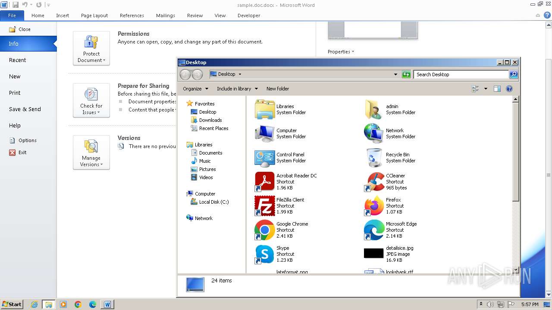The height and width of the screenshot is (310, 552).
Task: Click the Save icon in Word's quick access toolbar
Action: pyautogui.click(x=16, y=5)
